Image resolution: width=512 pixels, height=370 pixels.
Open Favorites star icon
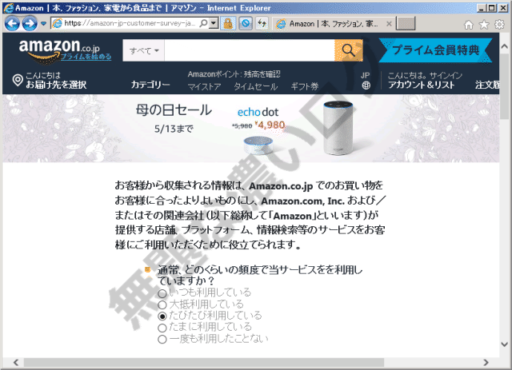[x=484, y=25]
